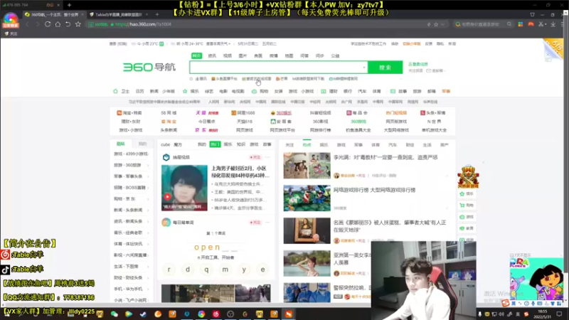Expand the 游戏·4399小游戏 sidebar row arrow

coord(148,154)
